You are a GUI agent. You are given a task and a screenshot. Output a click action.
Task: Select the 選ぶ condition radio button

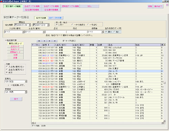(106, 32)
